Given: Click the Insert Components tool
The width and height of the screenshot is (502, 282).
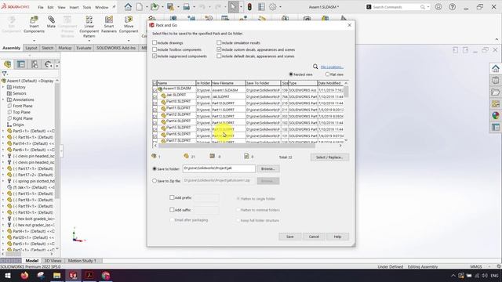Looking at the screenshot, I should click(34, 24).
